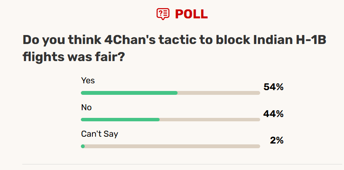Screen dimensions: 344x170
Task: Click the red POLL heading text
Action: [x=191, y=14]
